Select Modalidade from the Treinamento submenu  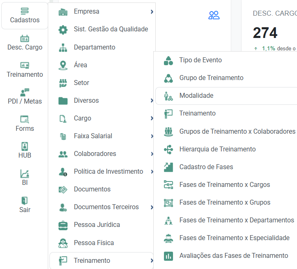[196, 96]
